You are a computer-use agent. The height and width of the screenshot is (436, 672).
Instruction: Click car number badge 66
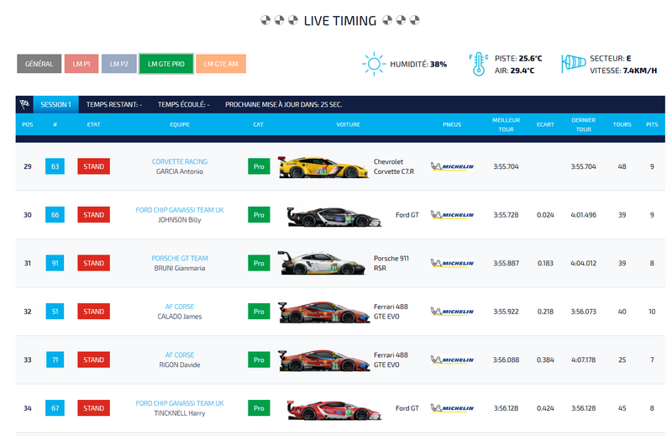coord(55,215)
